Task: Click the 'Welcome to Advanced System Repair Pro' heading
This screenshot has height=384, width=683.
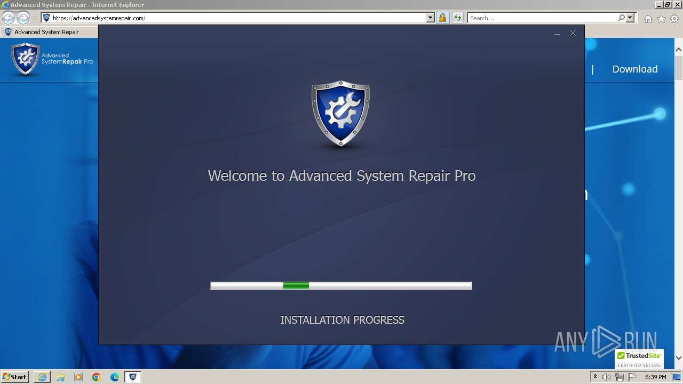Action: [x=341, y=175]
